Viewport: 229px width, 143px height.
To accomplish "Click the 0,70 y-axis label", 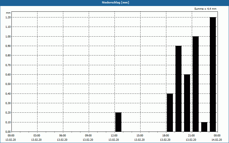I will 8,65.
